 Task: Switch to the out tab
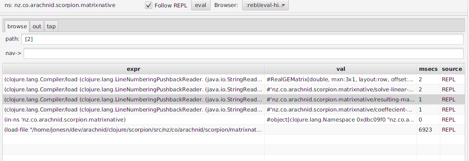37,26
